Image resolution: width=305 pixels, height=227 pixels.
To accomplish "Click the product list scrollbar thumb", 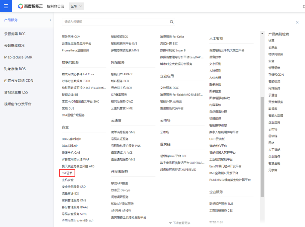I will pyautogui.click(x=262, y=147).
